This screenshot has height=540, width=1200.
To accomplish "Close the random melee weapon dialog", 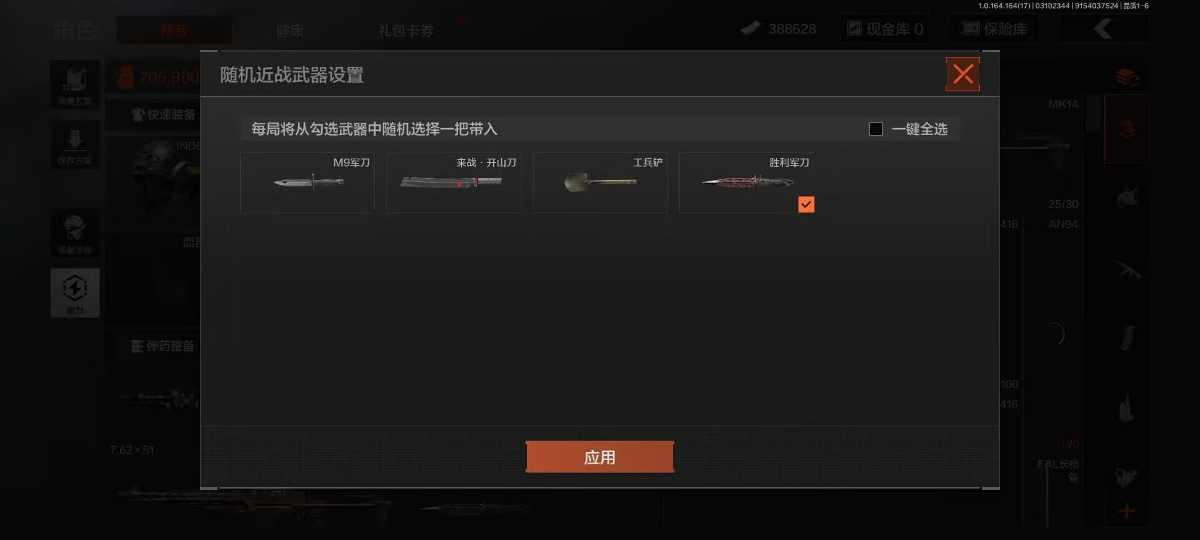I will click(962, 74).
